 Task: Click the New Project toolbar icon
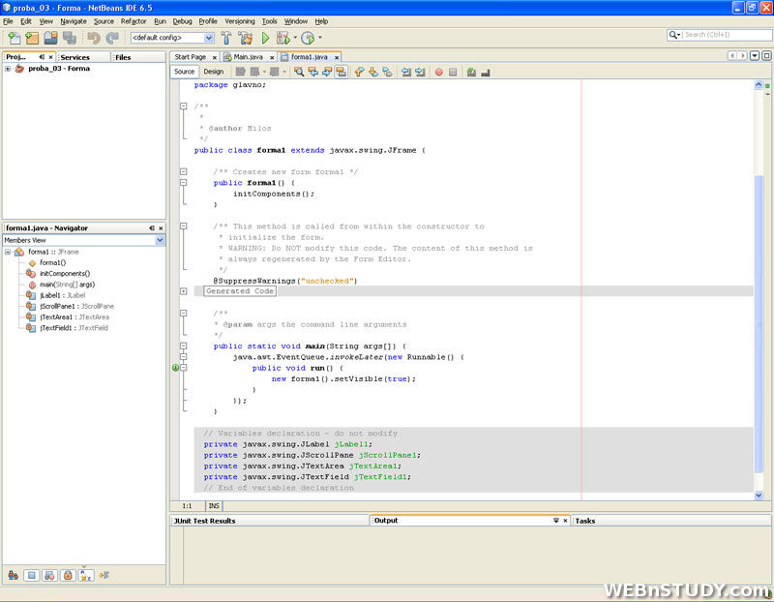point(32,38)
